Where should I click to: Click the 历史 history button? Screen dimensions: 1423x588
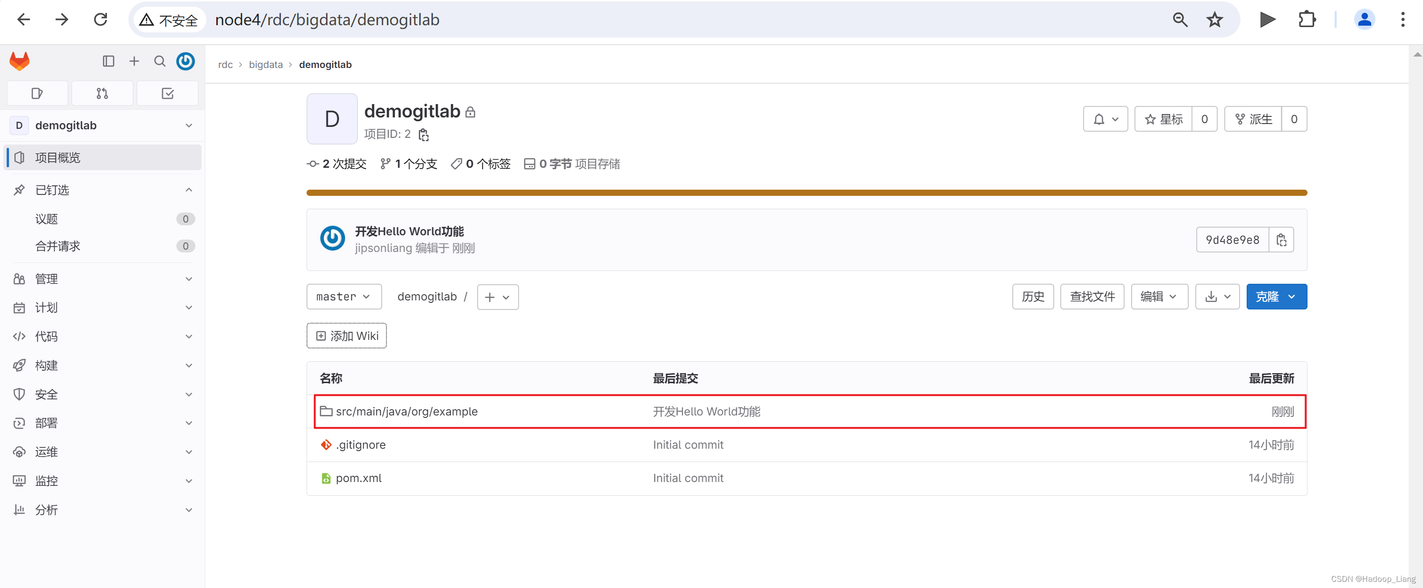click(1032, 297)
